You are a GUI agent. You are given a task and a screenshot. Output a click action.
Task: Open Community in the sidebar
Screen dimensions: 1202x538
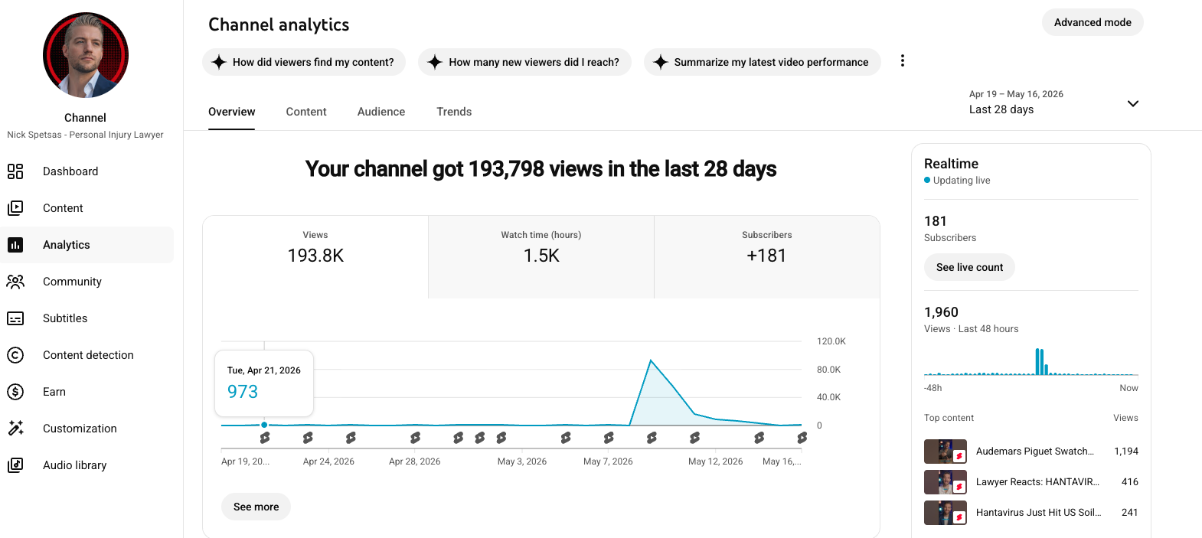[x=87, y=282]
